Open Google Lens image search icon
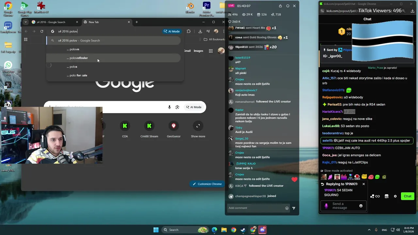The image size is (418, 235). (177, 107)
